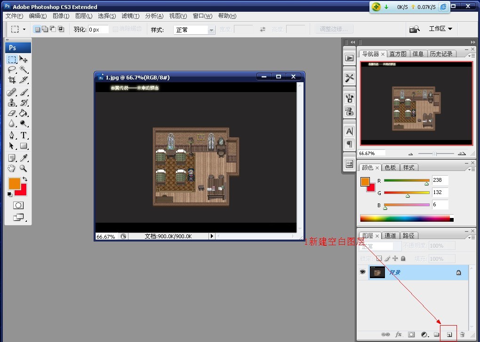Select the Eyedropper tool
The height and width of the screenshot is (342, 480).
(x=24, y=158)
